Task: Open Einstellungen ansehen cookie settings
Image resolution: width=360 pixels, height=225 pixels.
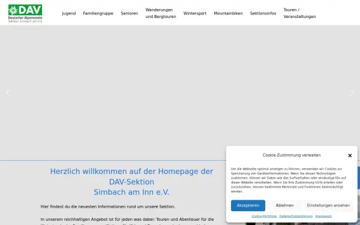Action: pyautogui.click(x=328, y=205)
